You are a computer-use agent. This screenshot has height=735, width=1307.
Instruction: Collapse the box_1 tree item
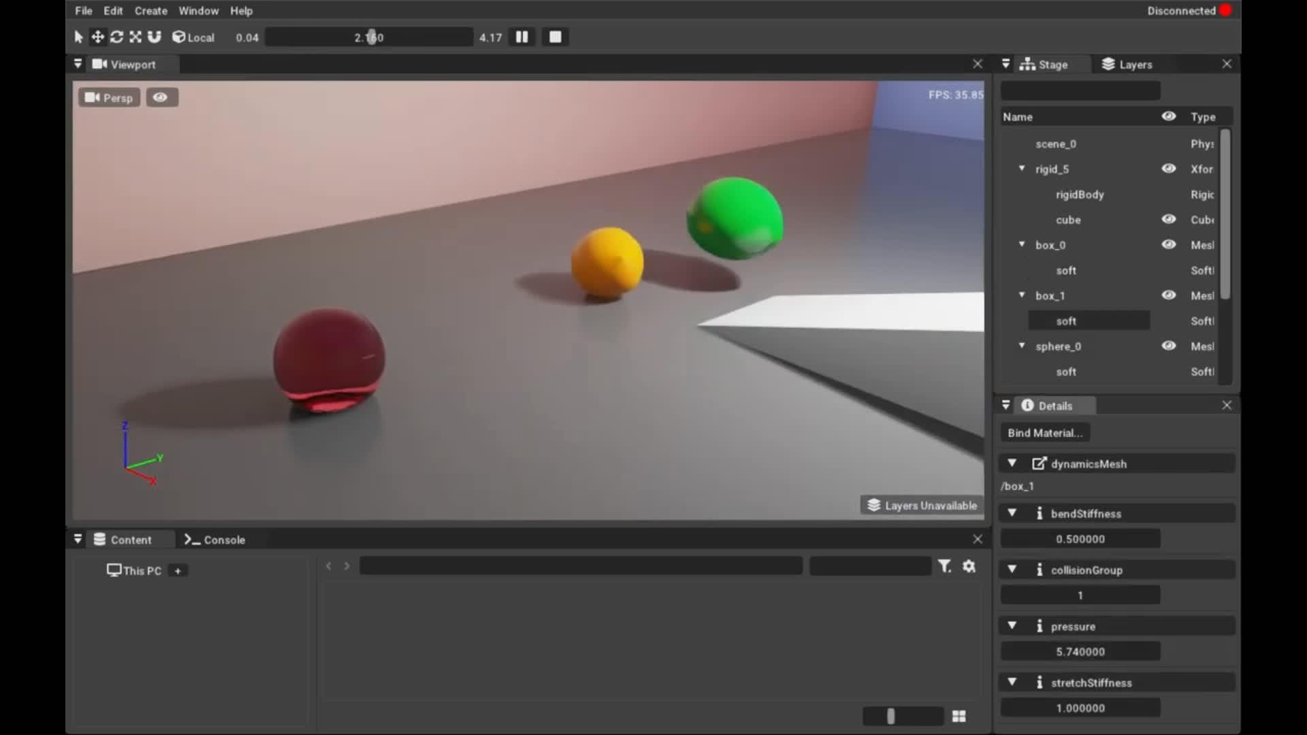pyautogui.click(x=1022, y=295)
